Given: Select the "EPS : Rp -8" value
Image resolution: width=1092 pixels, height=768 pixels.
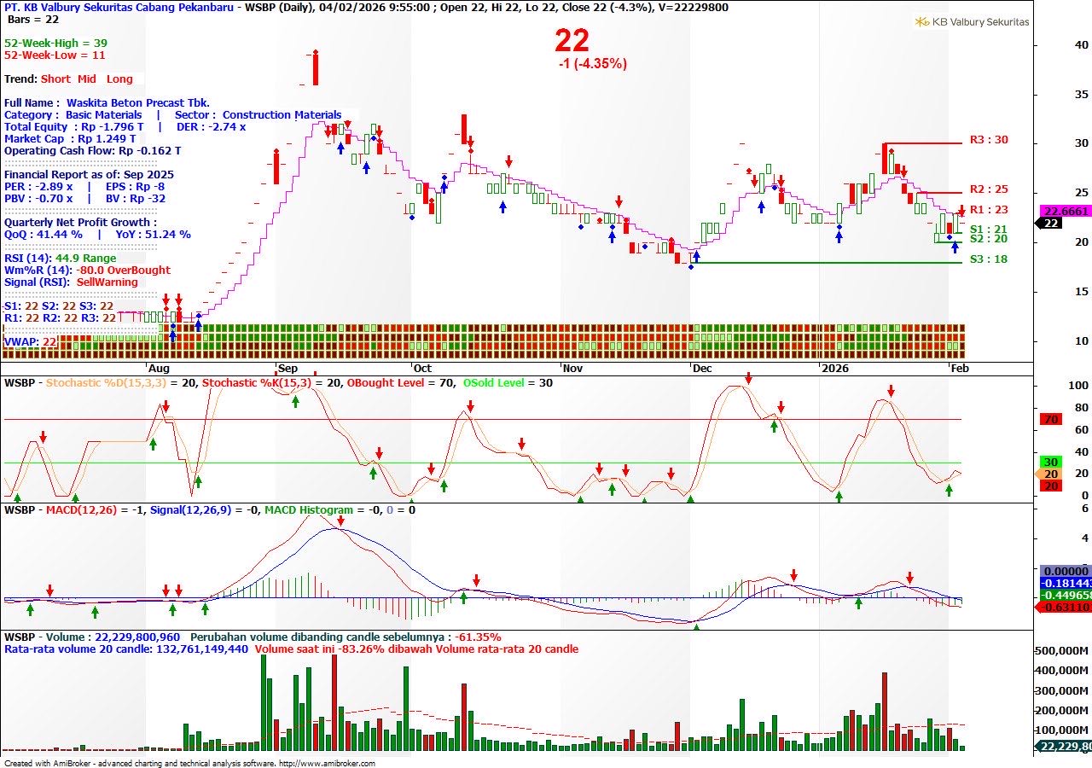Looking at the screenshot, I should (135, 186).
